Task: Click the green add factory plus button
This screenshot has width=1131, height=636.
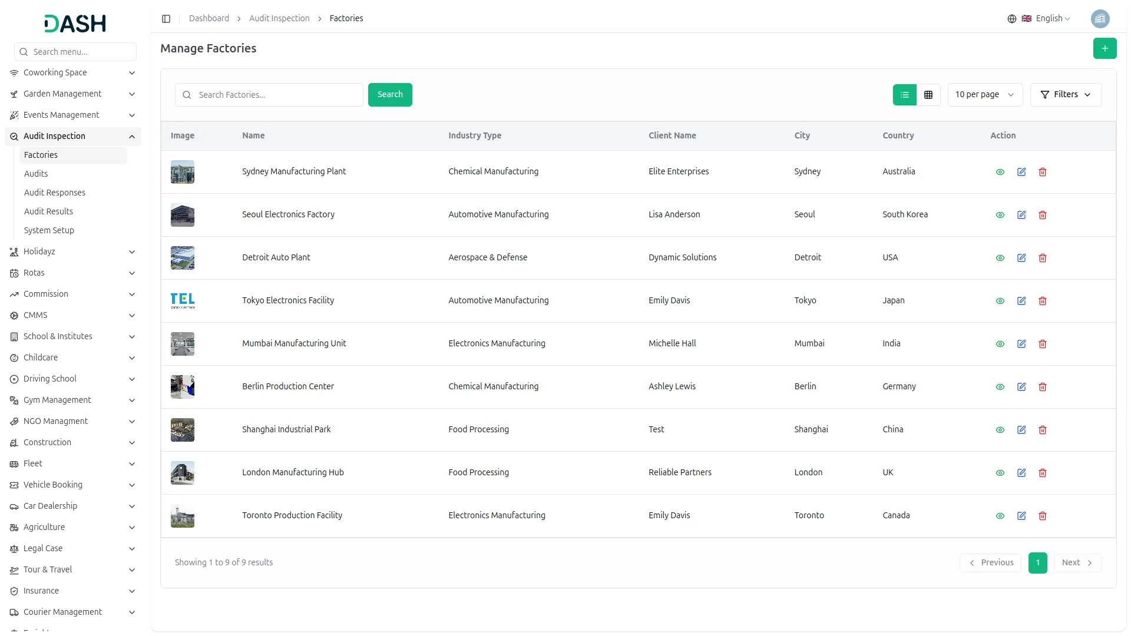Action: pyautogui.click(x=1104, y=48)
